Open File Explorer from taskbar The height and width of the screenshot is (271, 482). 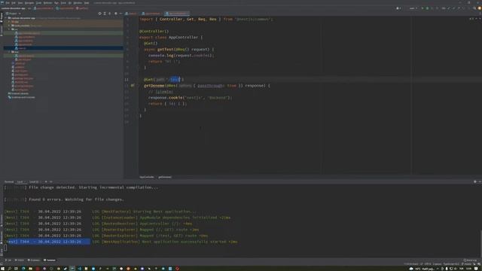coord(30,269)
